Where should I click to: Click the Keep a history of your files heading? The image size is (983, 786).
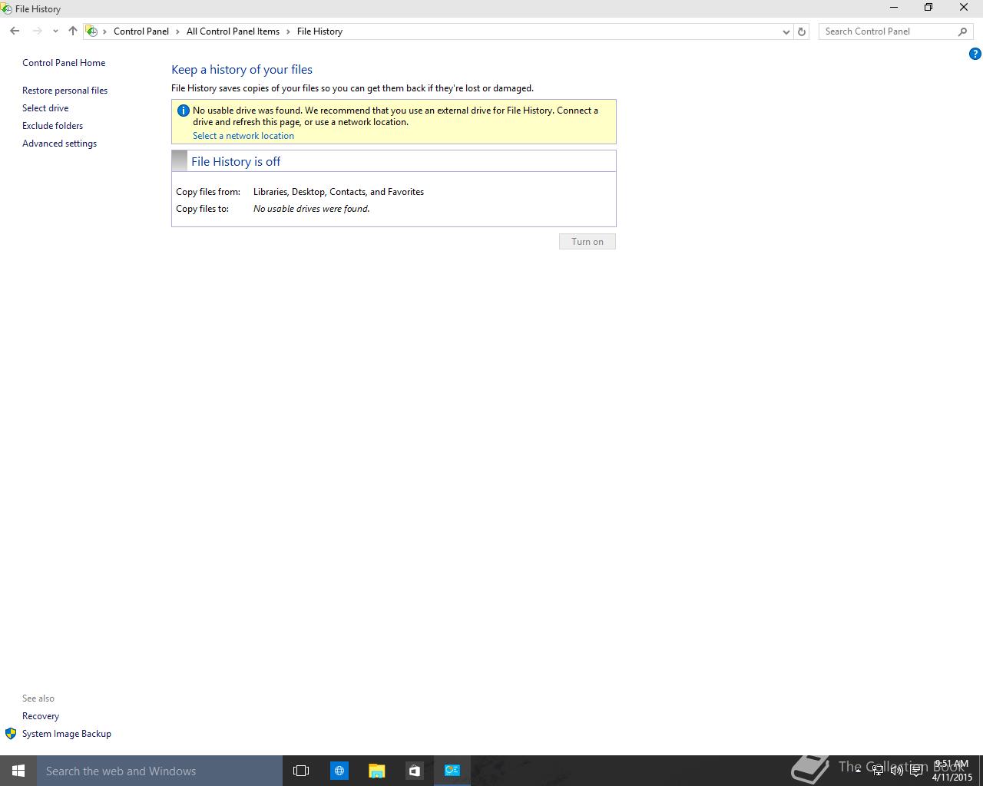[242, 70]
